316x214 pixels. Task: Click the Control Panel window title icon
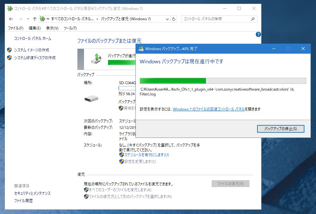tap(10, 8)
